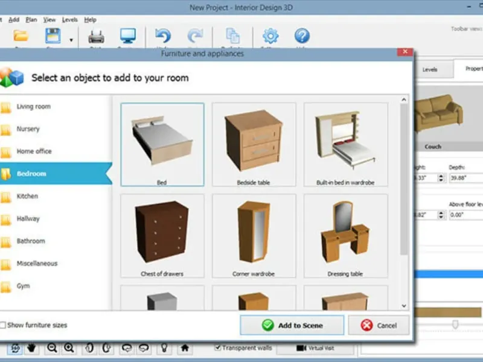Click the duplicate pages toolbar icon

232,36
